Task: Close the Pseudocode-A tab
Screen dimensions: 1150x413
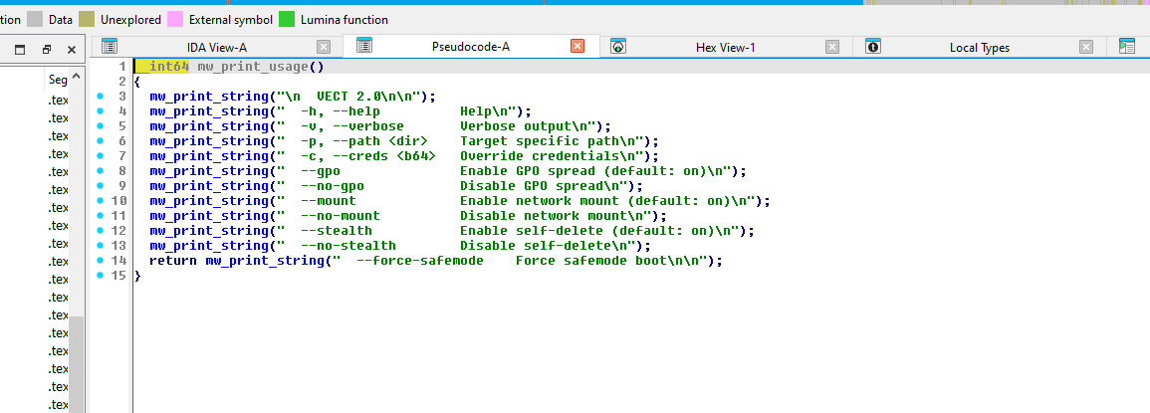Action: coord(577,47)
